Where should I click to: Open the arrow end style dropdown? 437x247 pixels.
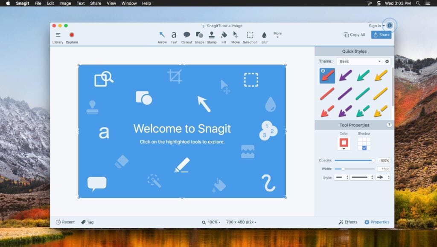point(383,177)
